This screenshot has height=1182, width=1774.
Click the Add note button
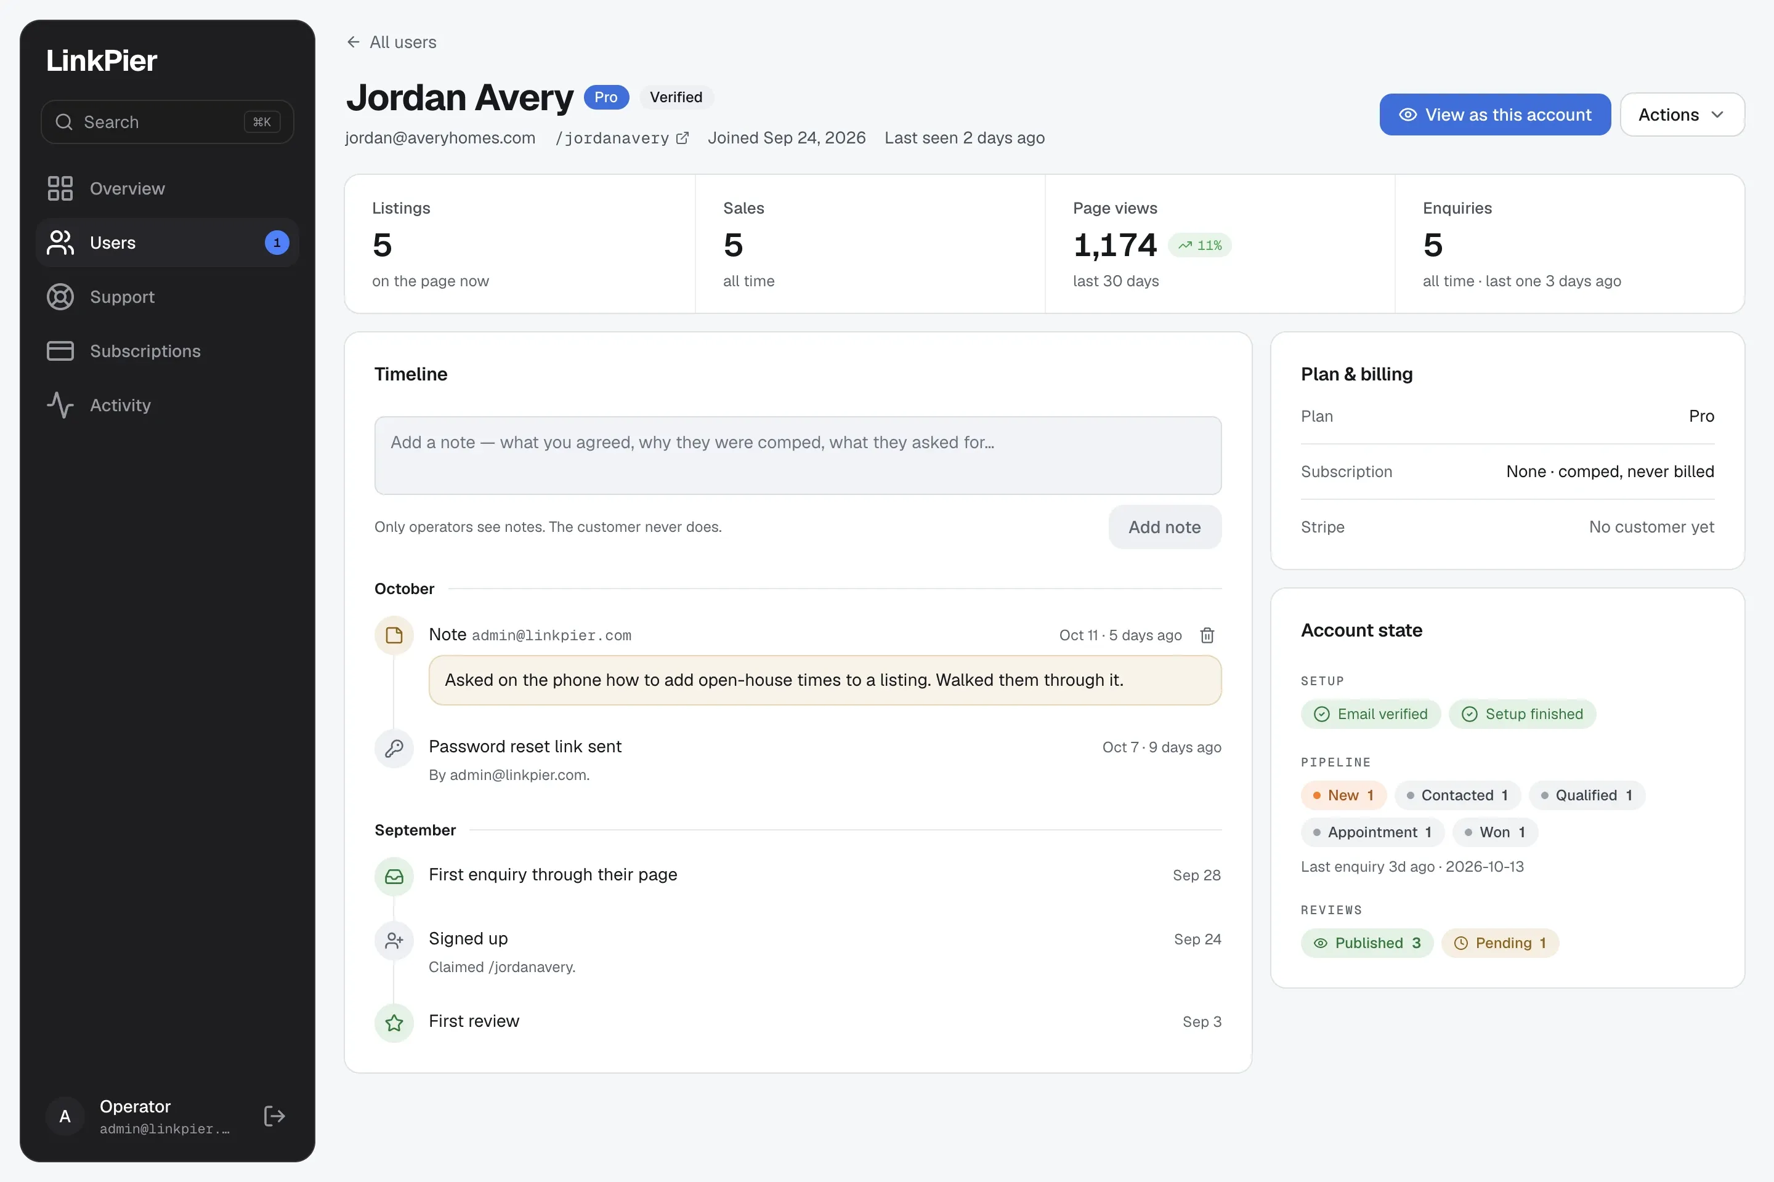[1165, 527]
